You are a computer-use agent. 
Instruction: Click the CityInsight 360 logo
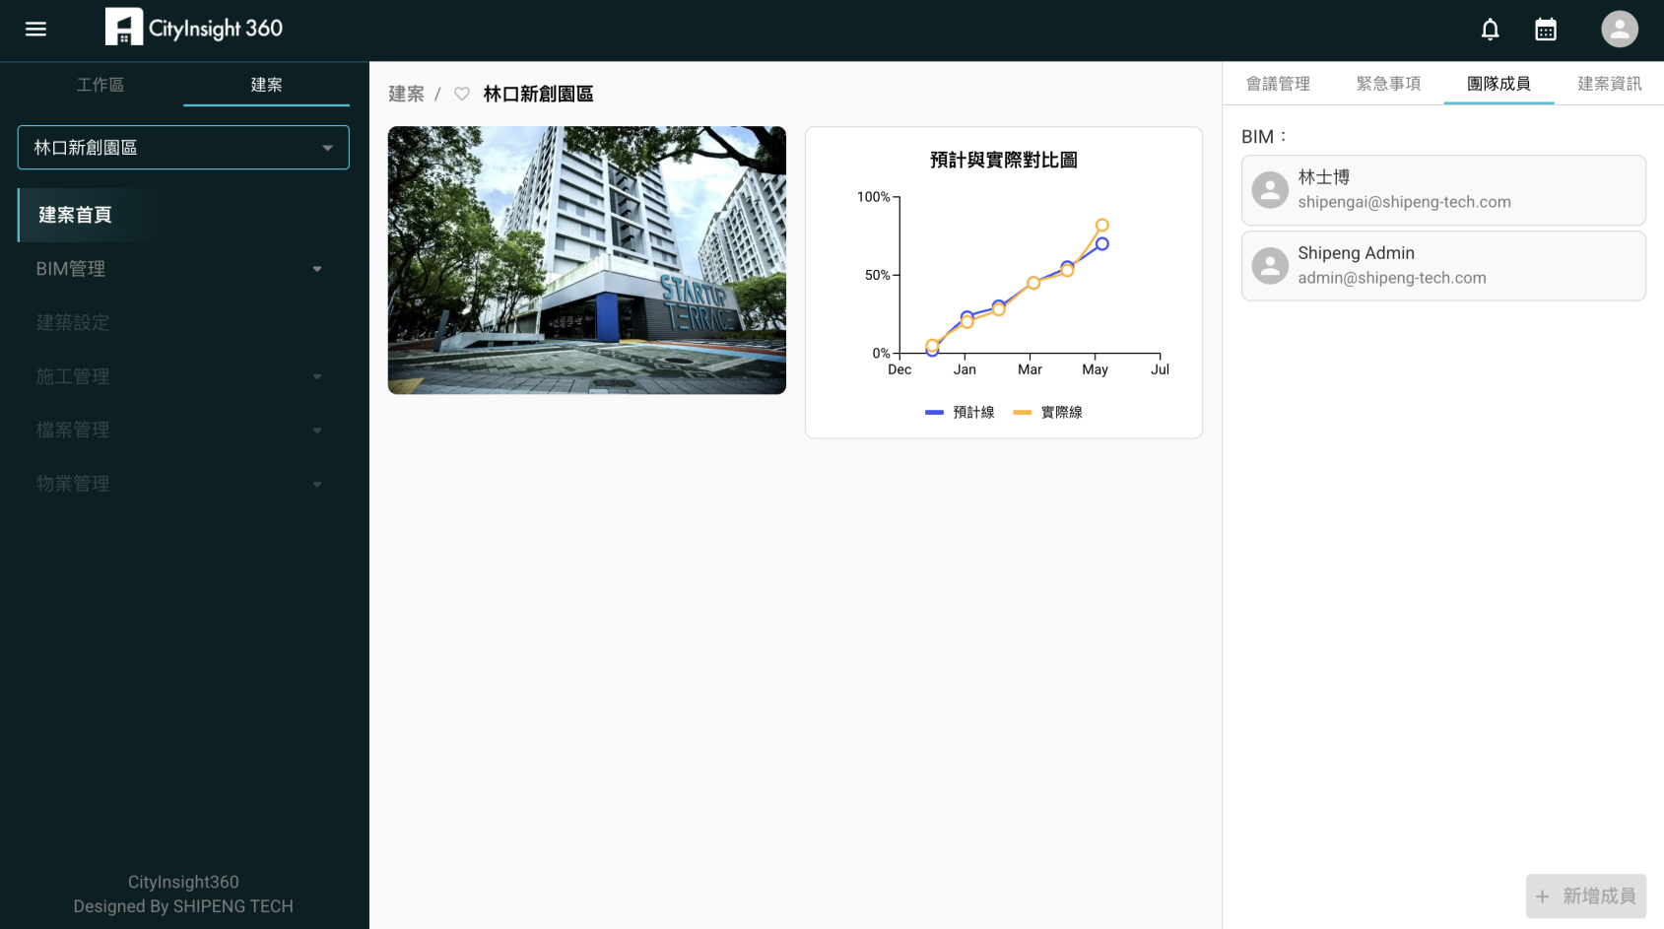click(x=194, y=29)
